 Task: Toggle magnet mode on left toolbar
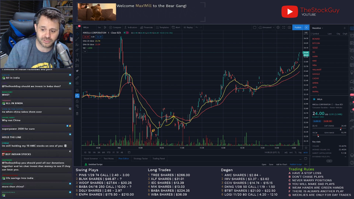77,90
